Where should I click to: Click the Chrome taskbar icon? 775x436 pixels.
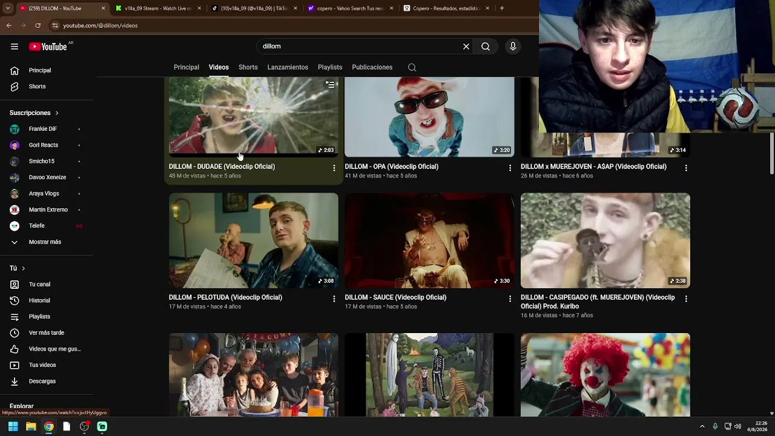[48, 426]
